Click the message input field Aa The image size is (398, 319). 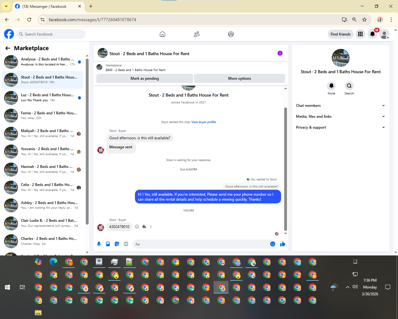click(x=201, y=244)
